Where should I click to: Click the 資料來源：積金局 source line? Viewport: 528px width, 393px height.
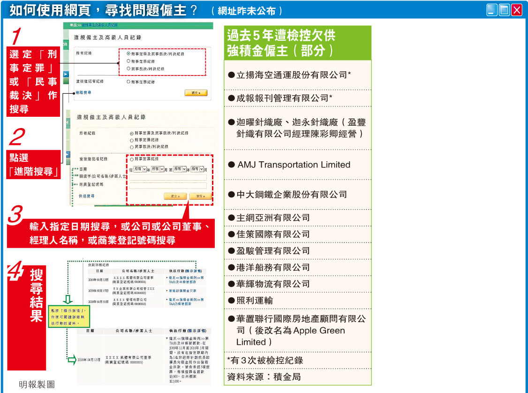(264, 377)
